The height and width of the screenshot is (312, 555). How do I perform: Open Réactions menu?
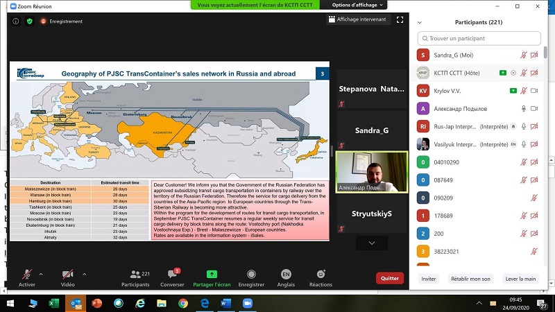tap(321, 278)
